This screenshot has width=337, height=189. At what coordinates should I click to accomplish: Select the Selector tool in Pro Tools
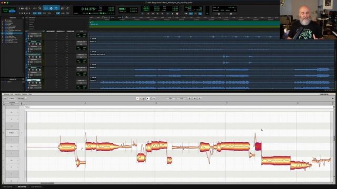click(51, 8)
